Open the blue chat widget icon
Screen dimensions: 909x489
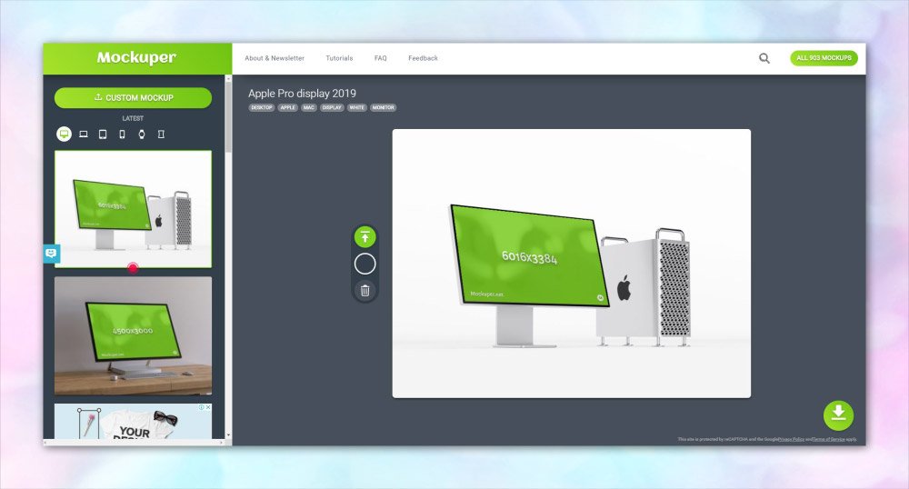[52, 254]
